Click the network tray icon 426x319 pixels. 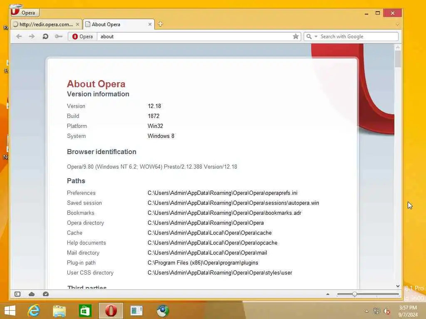coord(376,311)
